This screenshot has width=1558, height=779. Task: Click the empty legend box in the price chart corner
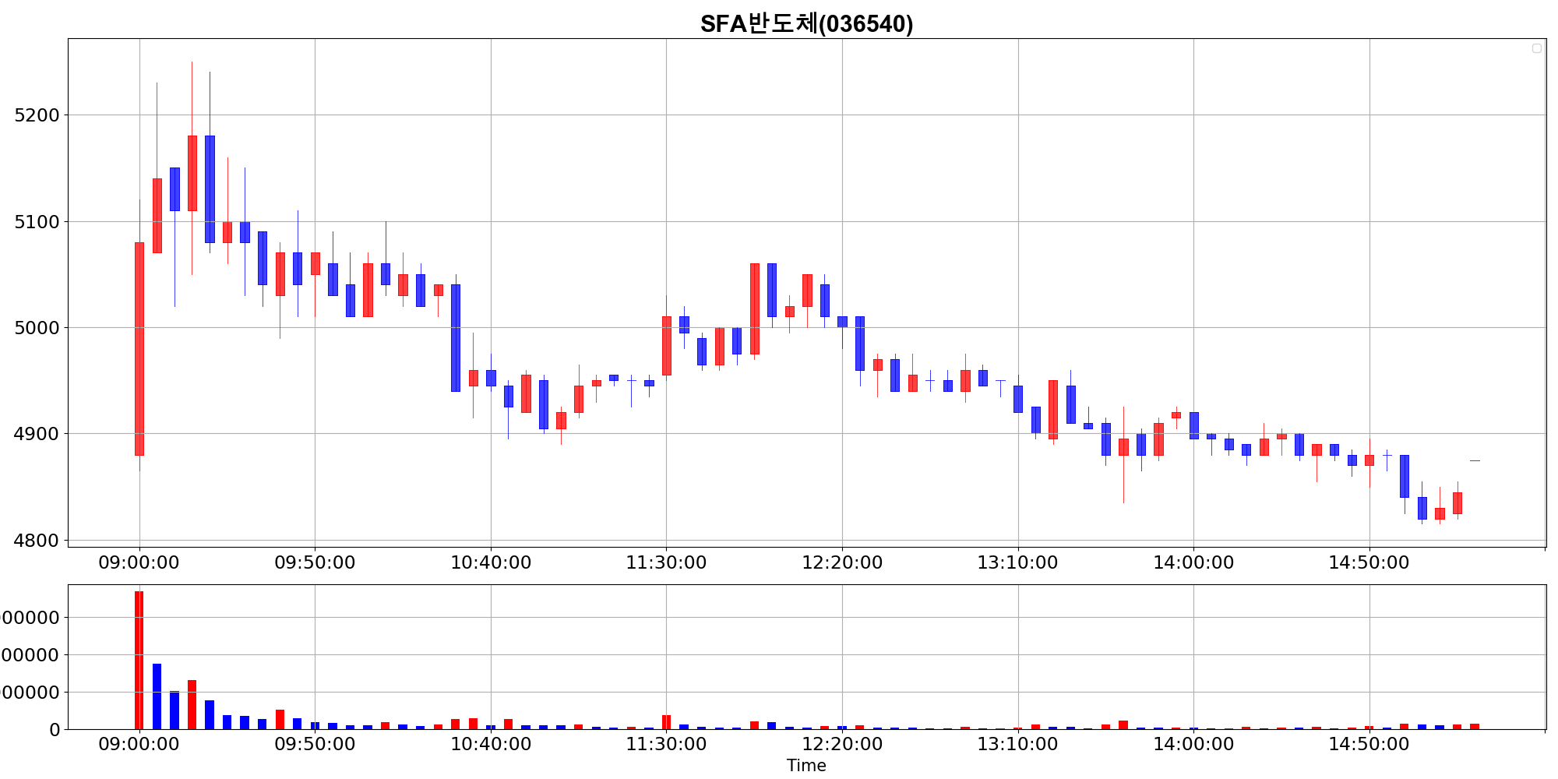1537,48
